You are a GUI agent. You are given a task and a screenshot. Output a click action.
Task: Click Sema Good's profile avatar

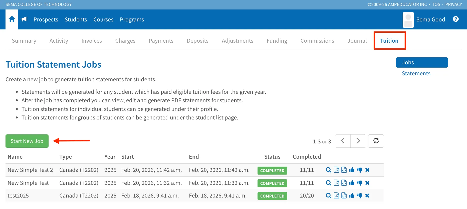[408, 20]
